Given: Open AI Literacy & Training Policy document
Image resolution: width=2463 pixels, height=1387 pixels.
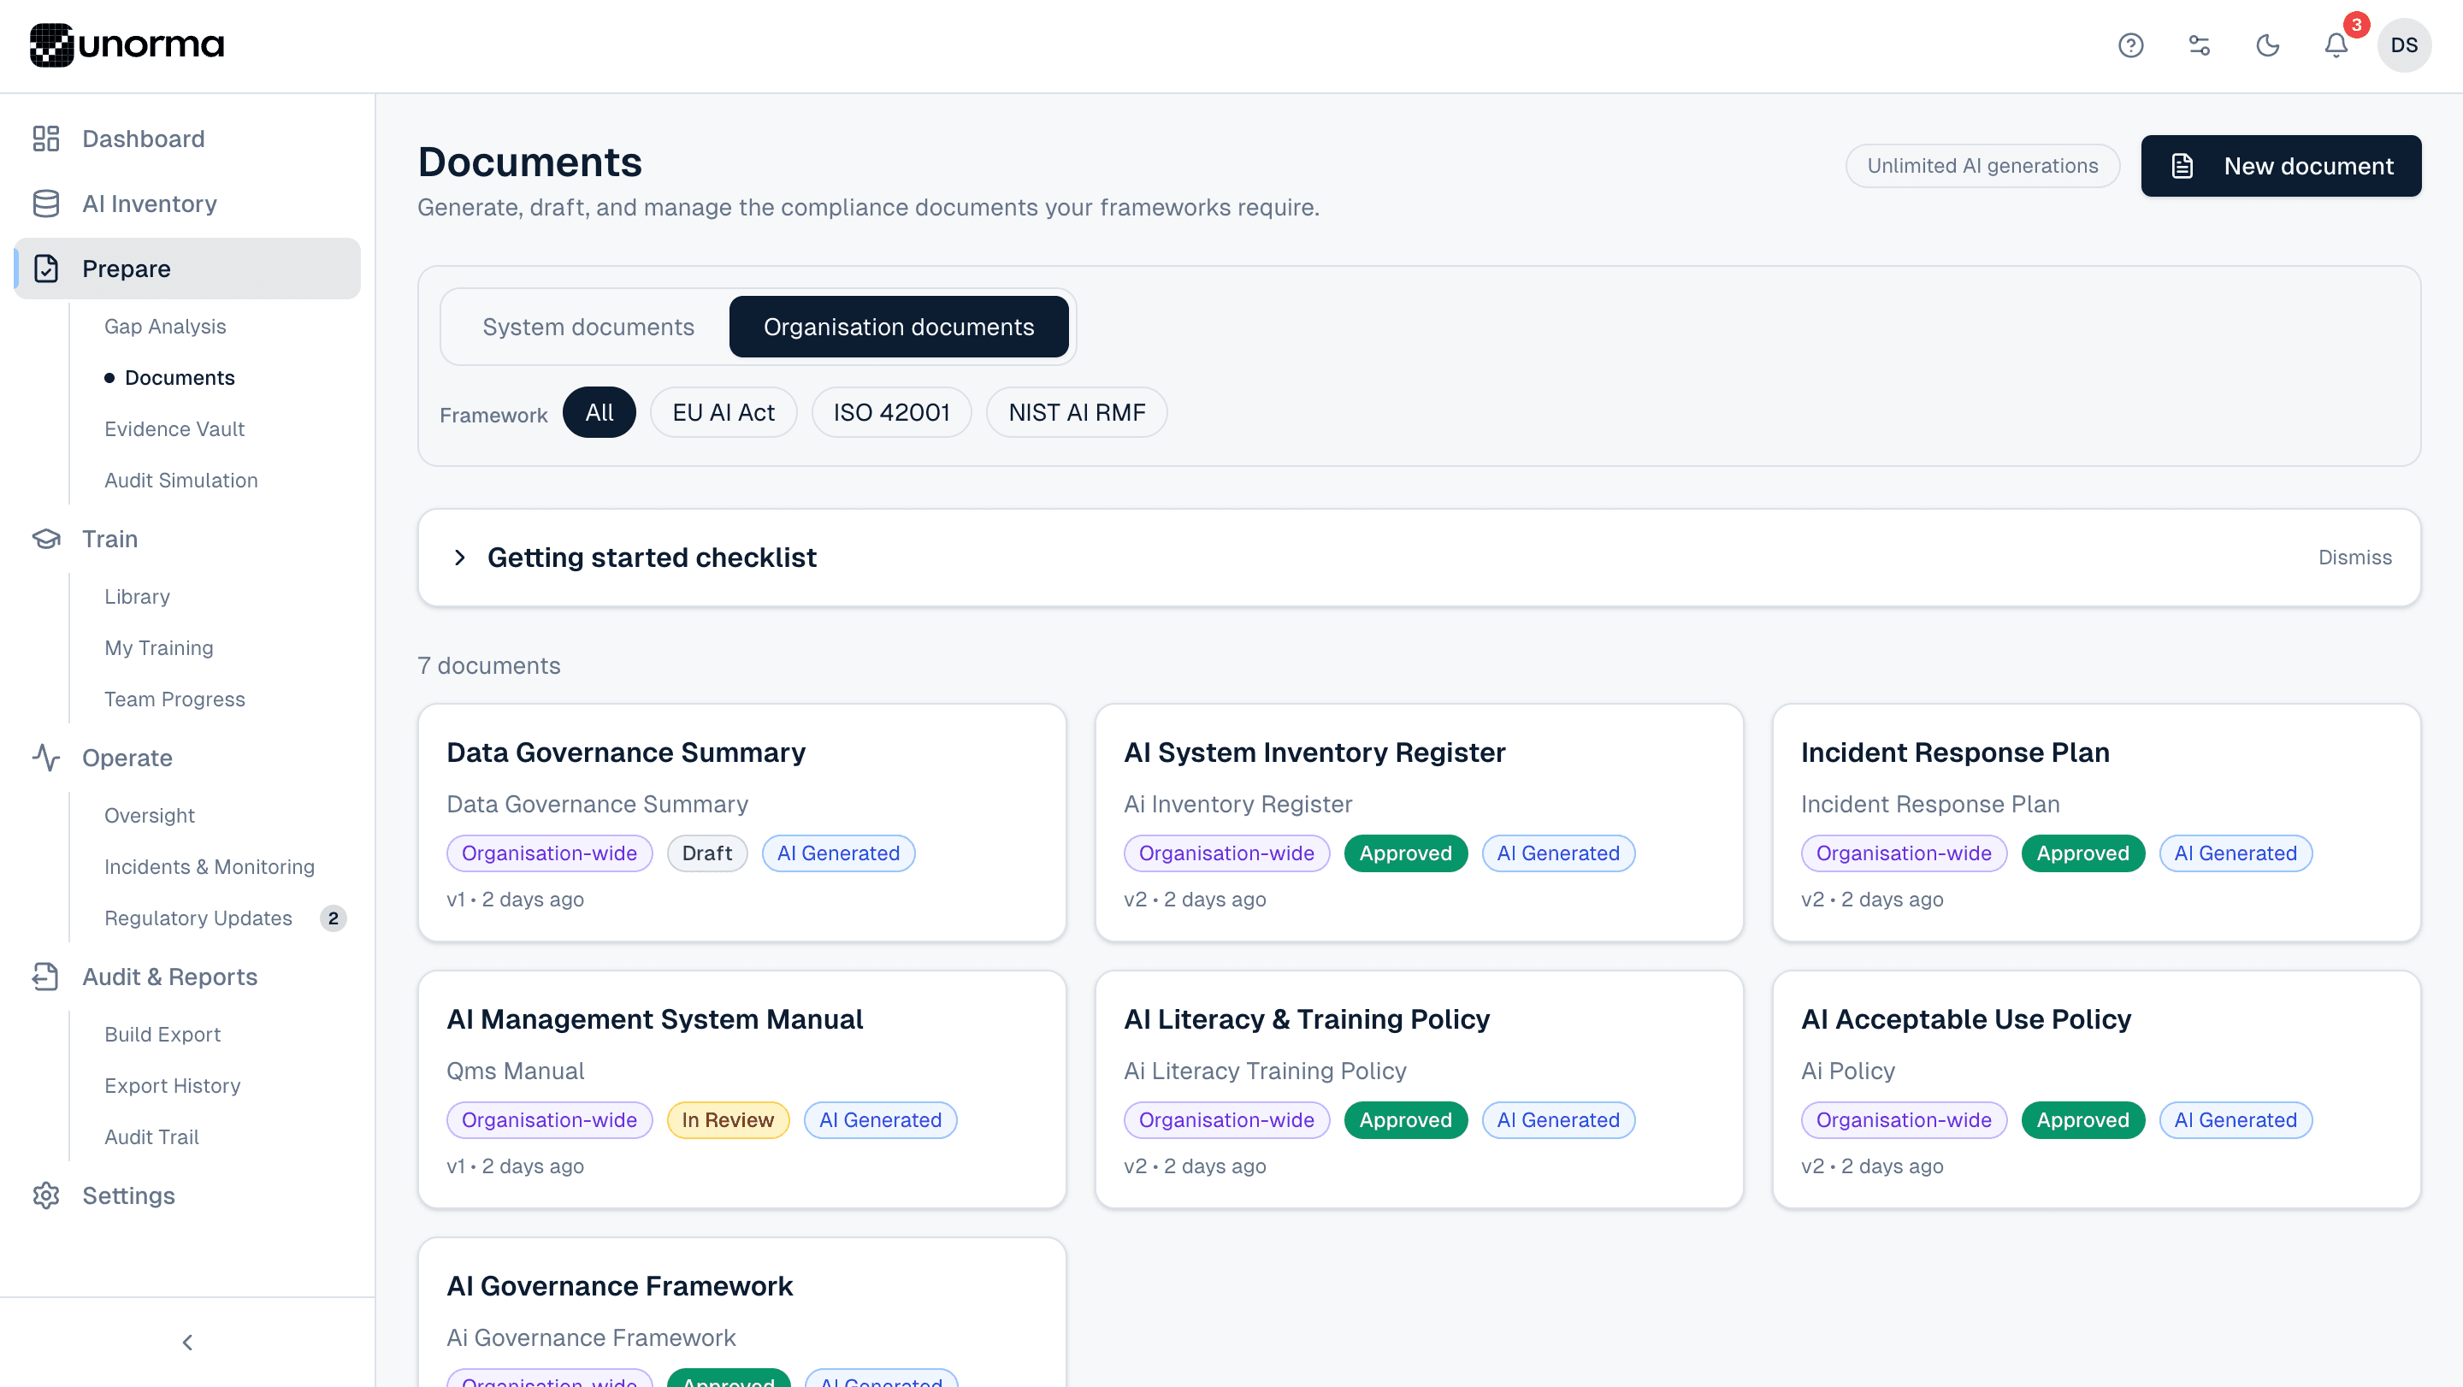Looking at the screenshot, I should point(1419,1089).
